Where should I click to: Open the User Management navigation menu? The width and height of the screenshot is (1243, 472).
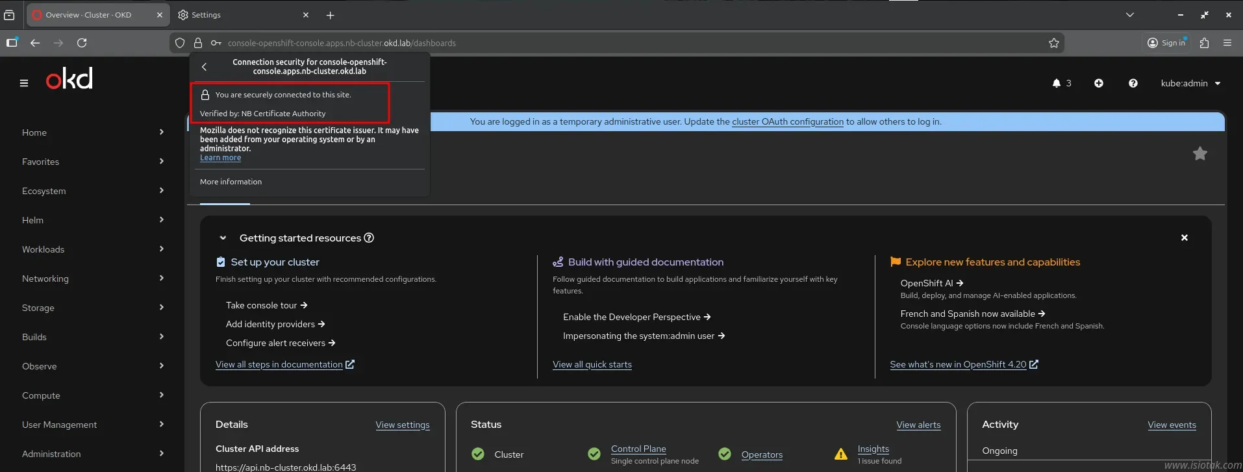93,425
